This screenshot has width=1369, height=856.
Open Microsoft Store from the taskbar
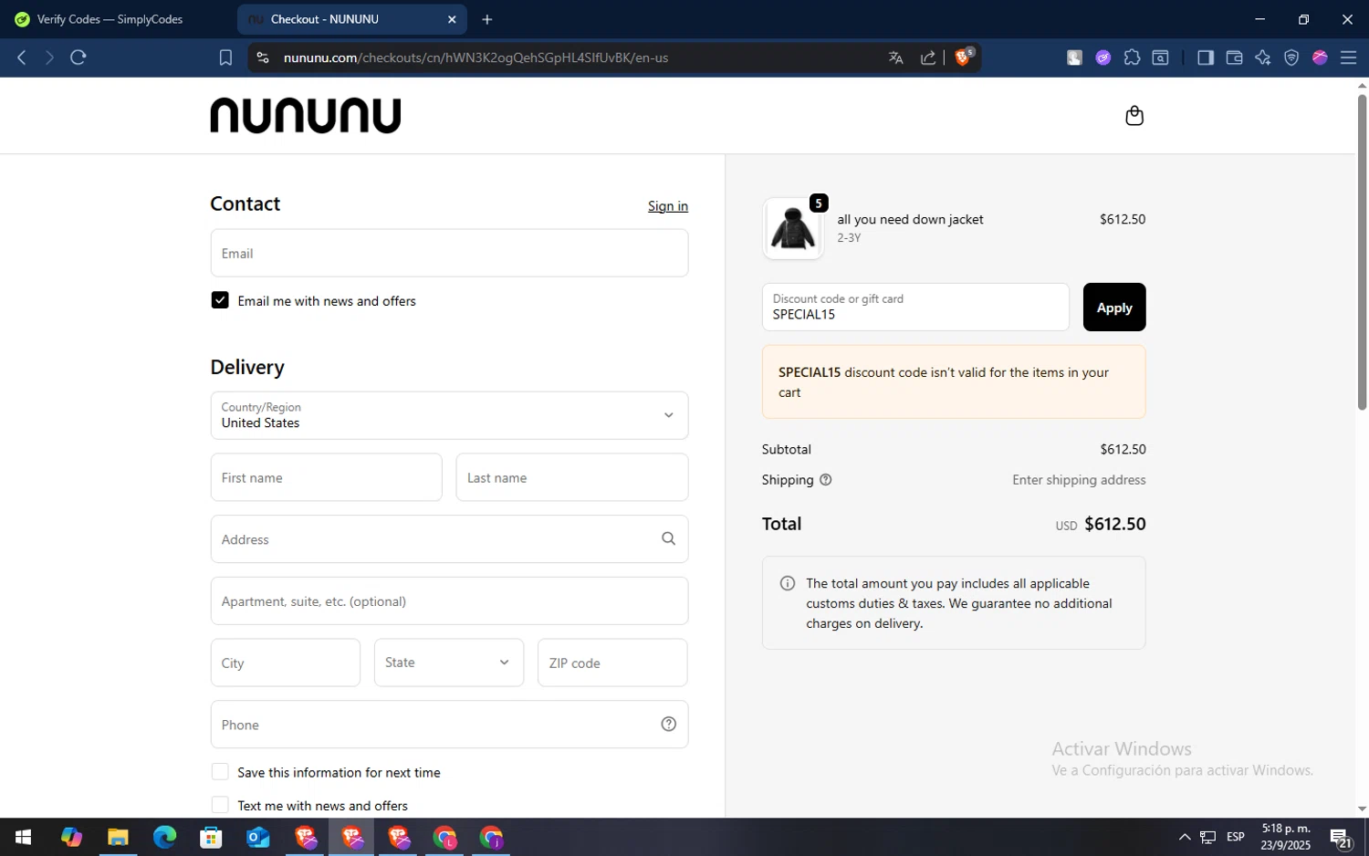(211, 837)
